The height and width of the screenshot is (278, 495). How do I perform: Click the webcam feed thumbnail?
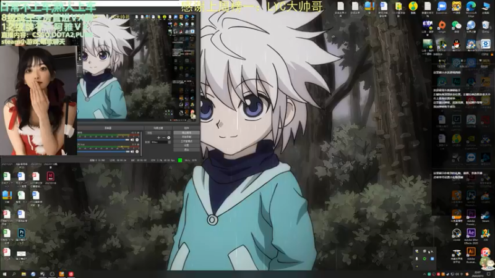38,100
